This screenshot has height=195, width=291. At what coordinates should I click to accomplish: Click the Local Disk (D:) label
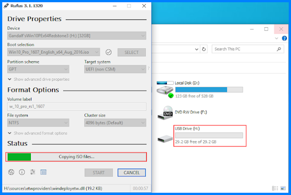(187, 83)
